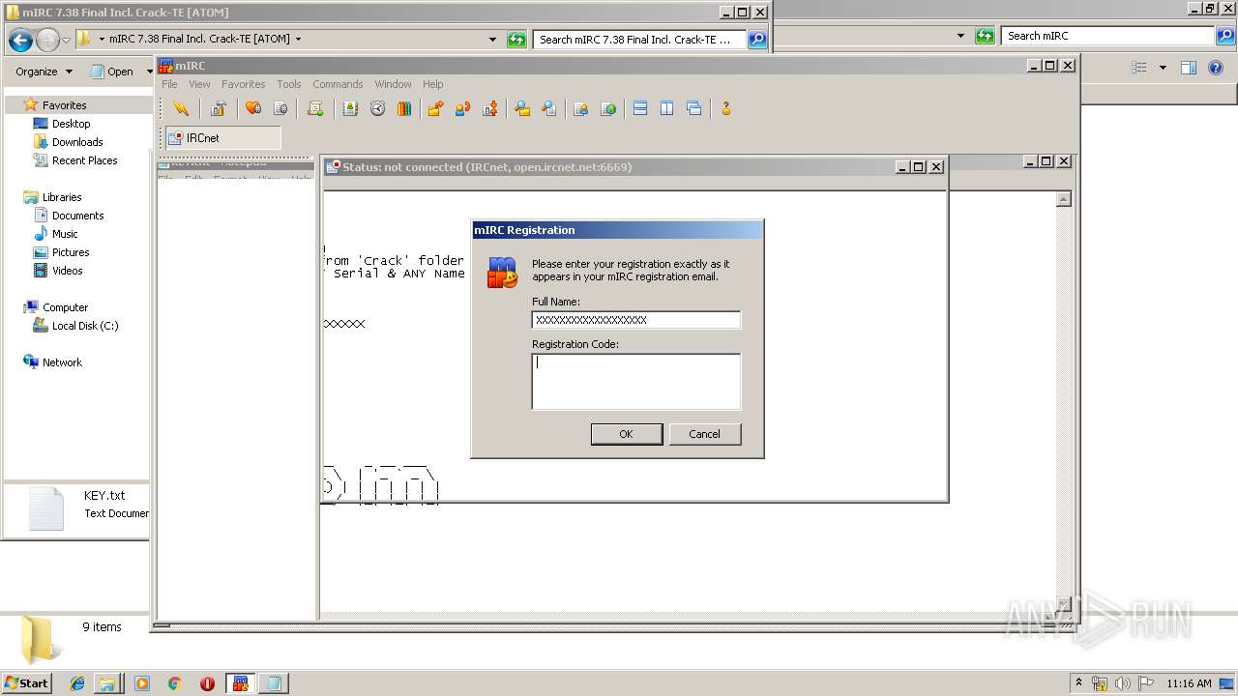Open the Scripts editor scroll icon
This screenshot has height=696, width=1238.
click(x=315, y=108)
